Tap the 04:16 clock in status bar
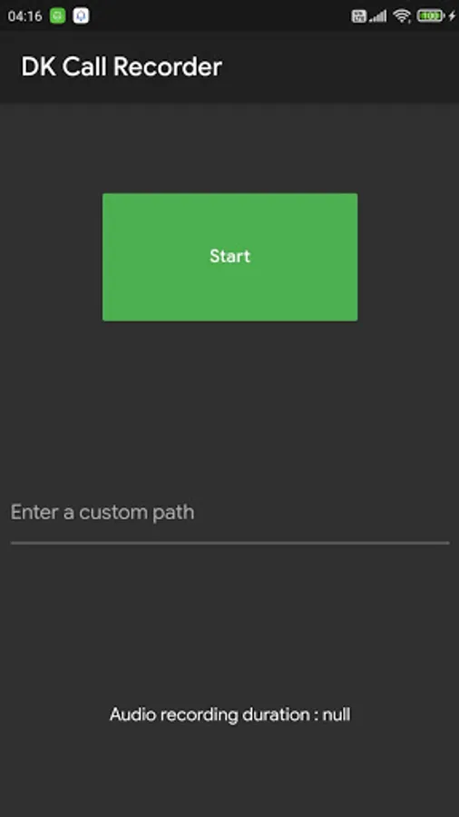This screenshot has height=817, width=459. [24, 16]
